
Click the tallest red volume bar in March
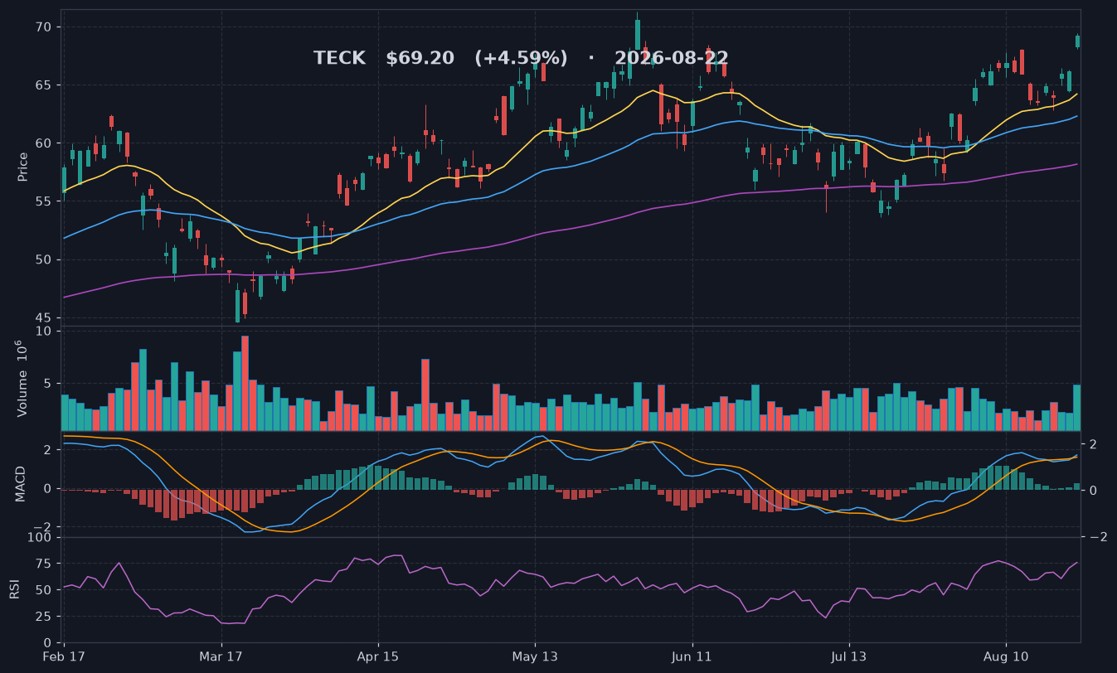click(245, 383)
